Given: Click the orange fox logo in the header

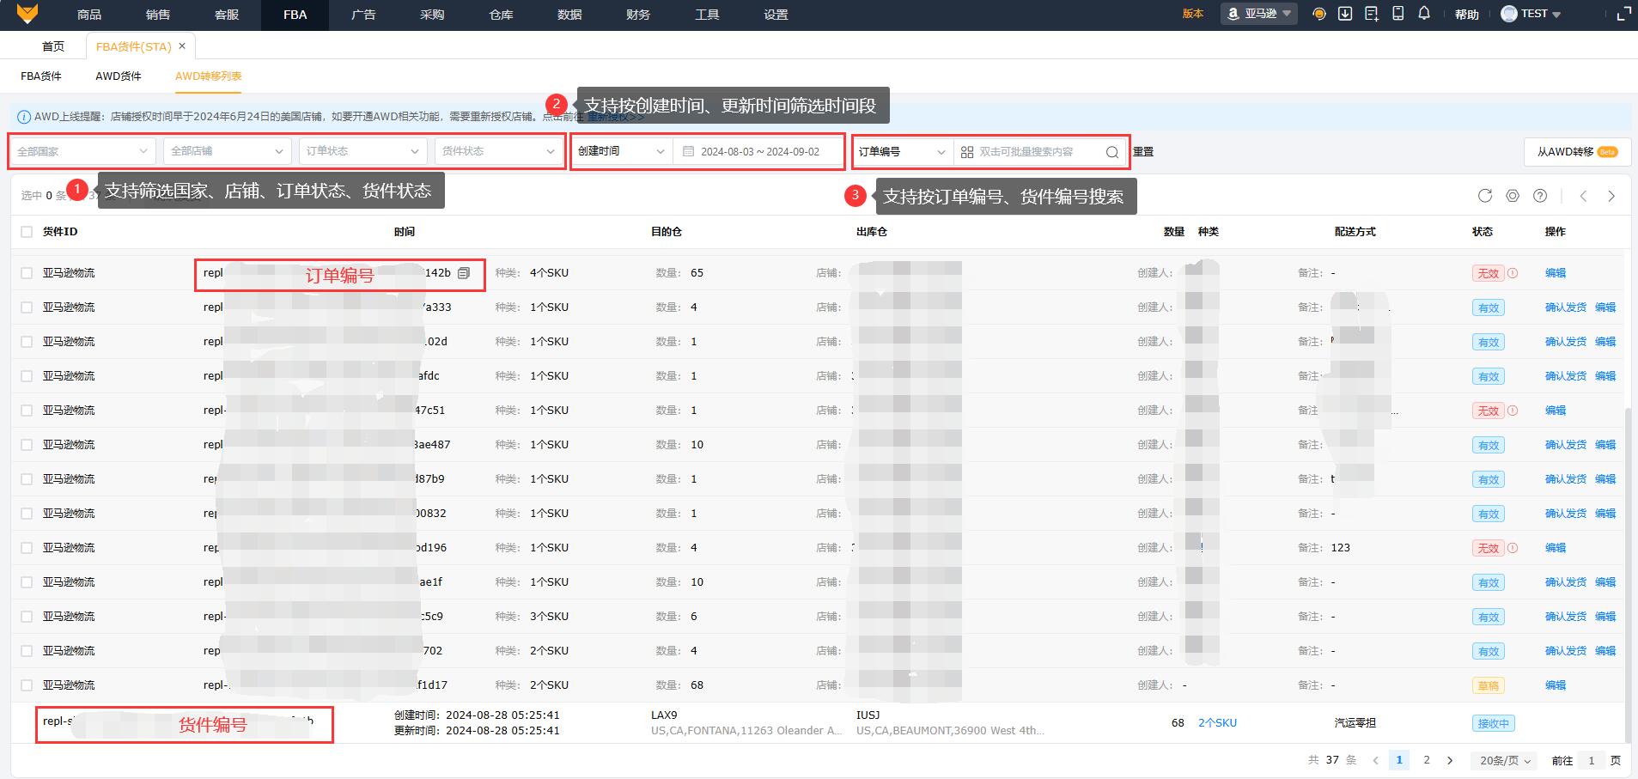Looking at the screenshot, I should coord(28,14).
